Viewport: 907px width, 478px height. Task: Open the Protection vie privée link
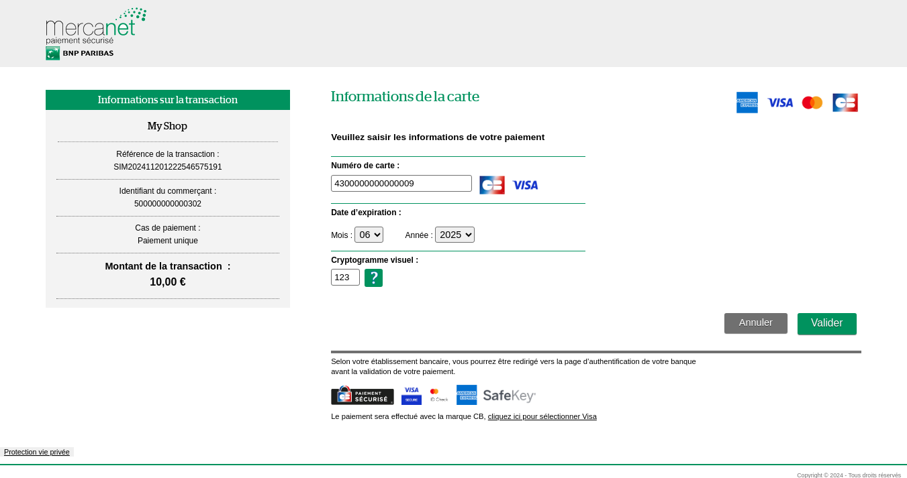[37, 452]
